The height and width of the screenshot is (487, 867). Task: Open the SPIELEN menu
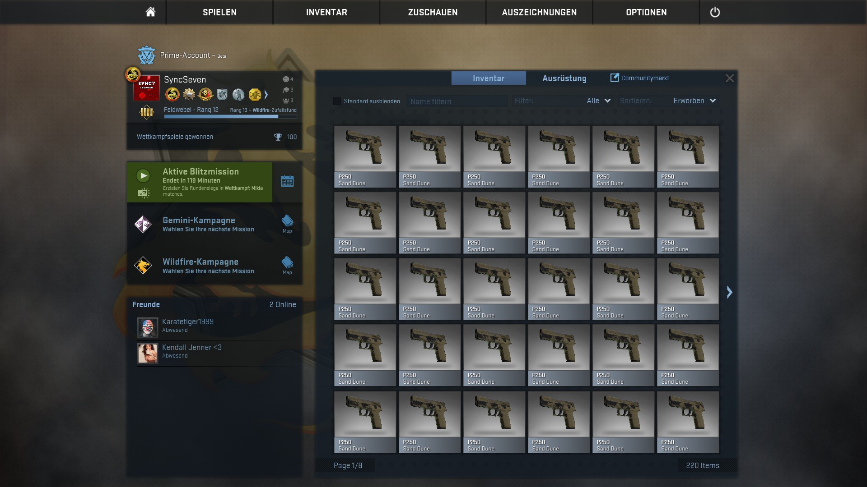click(219, 12)
